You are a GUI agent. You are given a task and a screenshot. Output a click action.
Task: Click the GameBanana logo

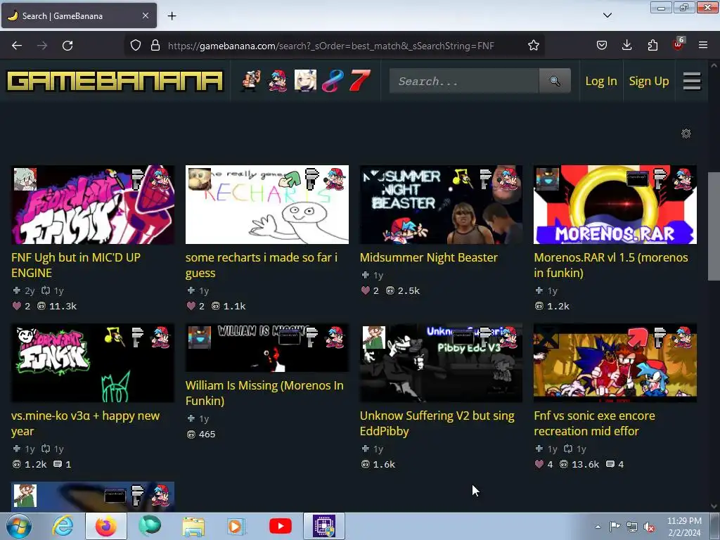[115, 82]
